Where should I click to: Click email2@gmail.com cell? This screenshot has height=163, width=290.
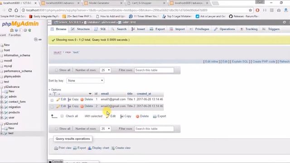tap(113, 106)
